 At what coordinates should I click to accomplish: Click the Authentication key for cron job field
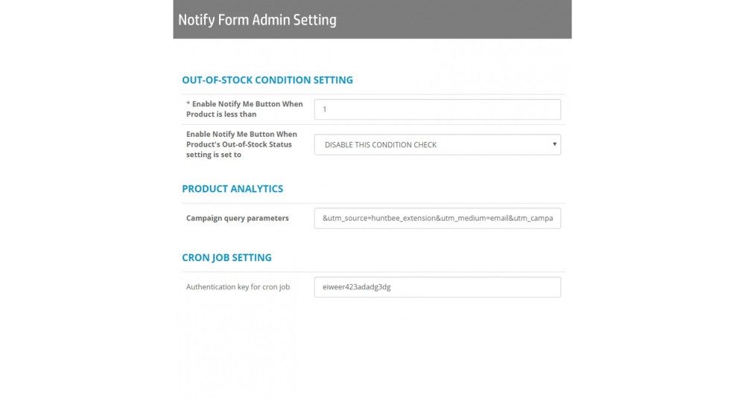click(437, 287)
